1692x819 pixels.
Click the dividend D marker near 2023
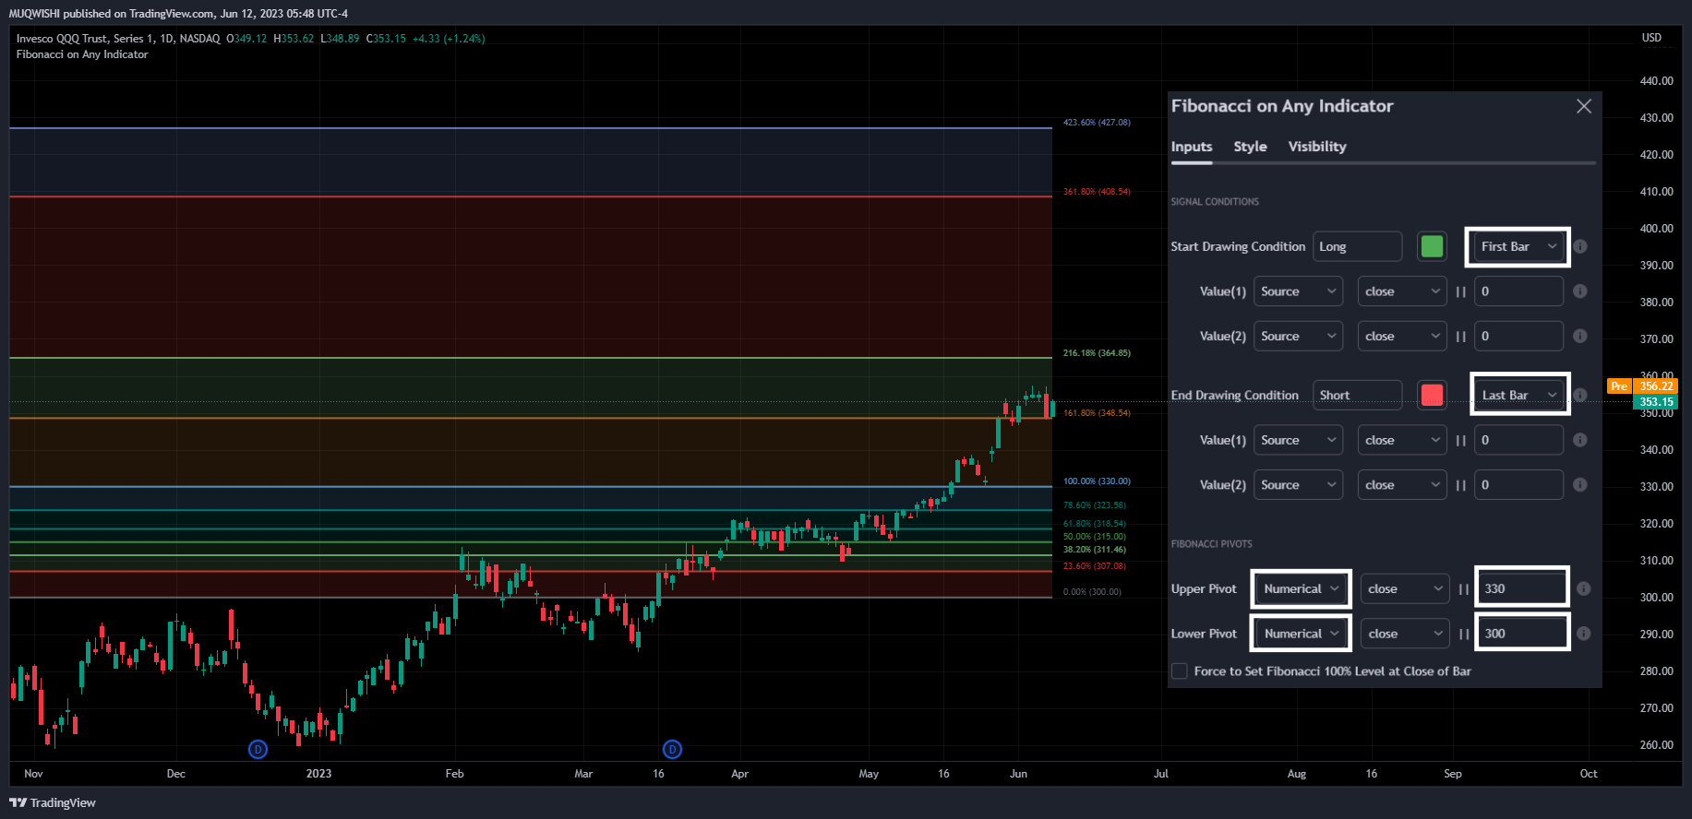coord(258,749)
